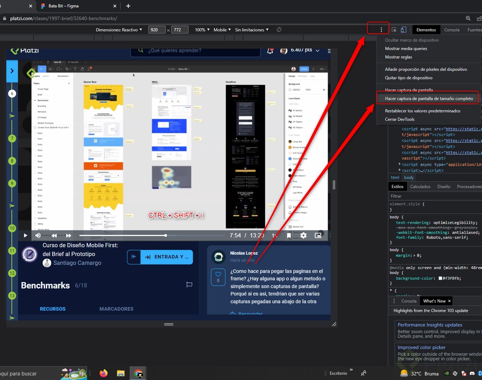Click the video fast-forward button

point(69,235)
